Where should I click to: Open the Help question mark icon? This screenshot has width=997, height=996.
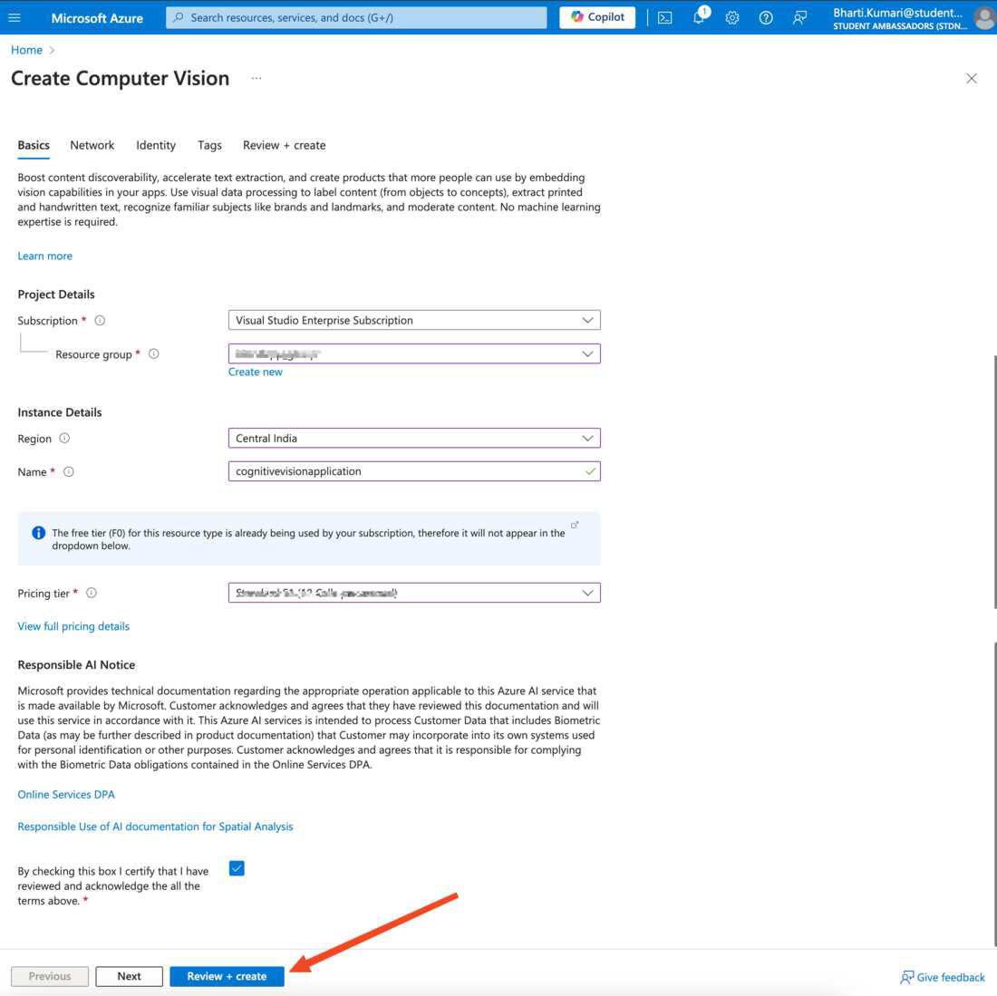click(x=766, y=18)
